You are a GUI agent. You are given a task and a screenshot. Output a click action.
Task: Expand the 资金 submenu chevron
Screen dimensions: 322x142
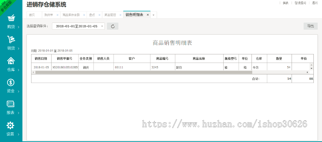pyautogui.click(x=19, y=92)
